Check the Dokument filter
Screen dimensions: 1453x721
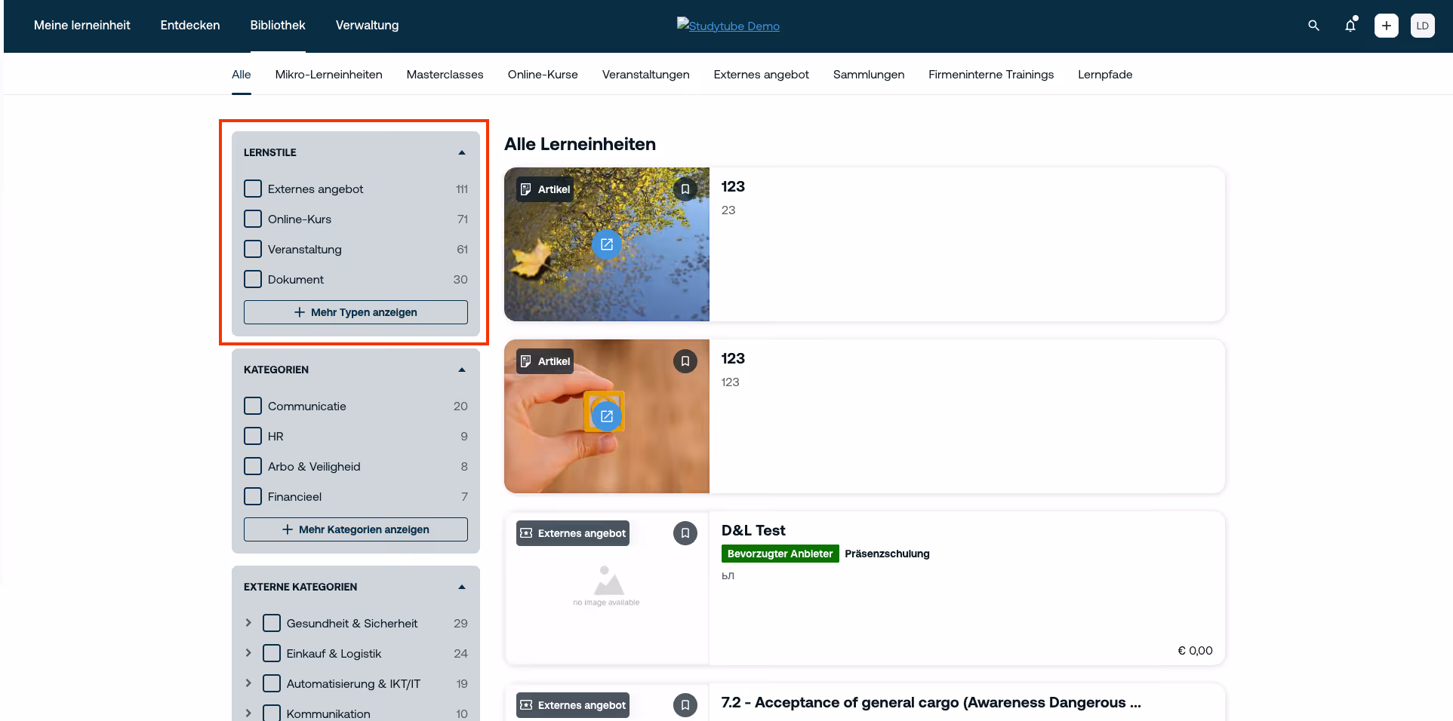(x=253, y=279)
